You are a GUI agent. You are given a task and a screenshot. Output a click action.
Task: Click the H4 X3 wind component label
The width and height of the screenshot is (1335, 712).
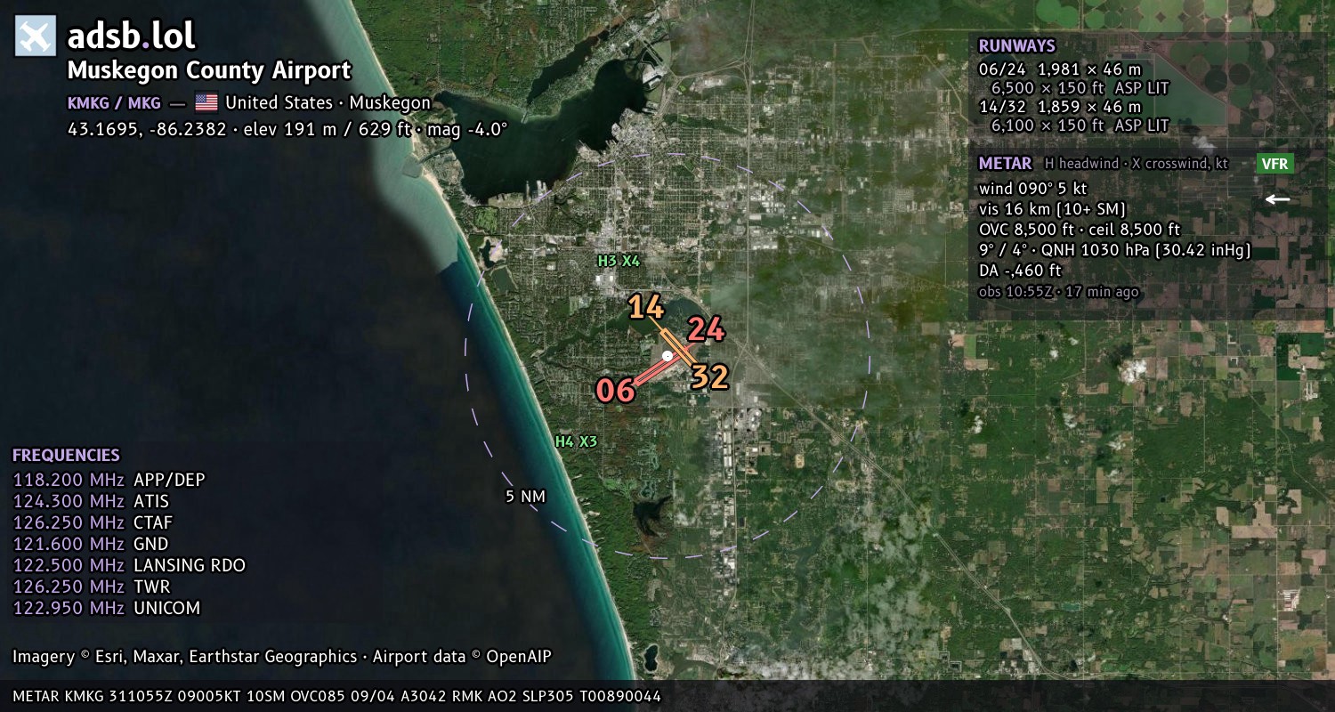coord(576,441)
